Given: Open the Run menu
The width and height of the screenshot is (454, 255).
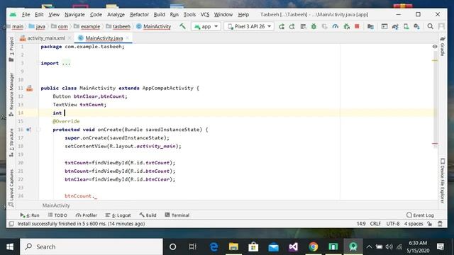Looking at the screenshot, I should coord(175,14).
